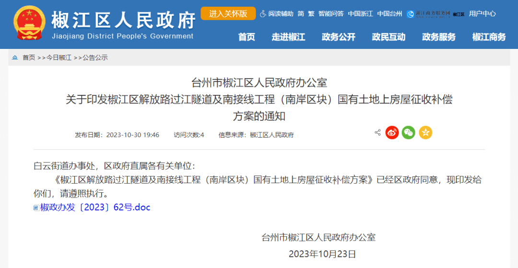The image size is (518, 268).
Task: Open the 政务服务 menu
Action: pyautogui.click(x=439, y=37)
